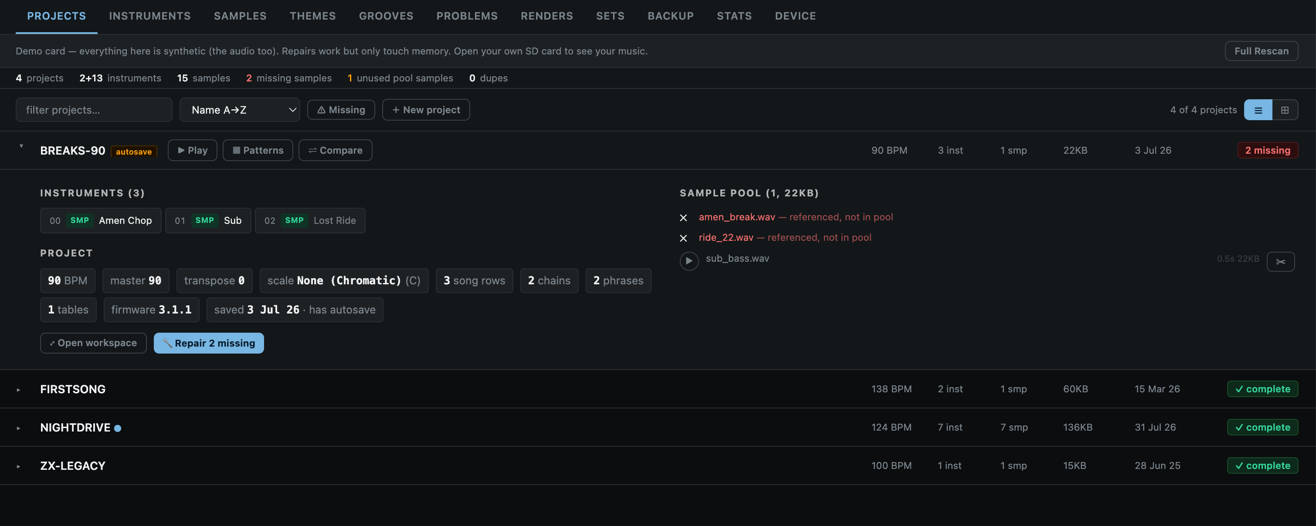Click the master 90 chip
Image resolution: width=1316 pixels, height=526 pixels.
(x=136, y=281)
